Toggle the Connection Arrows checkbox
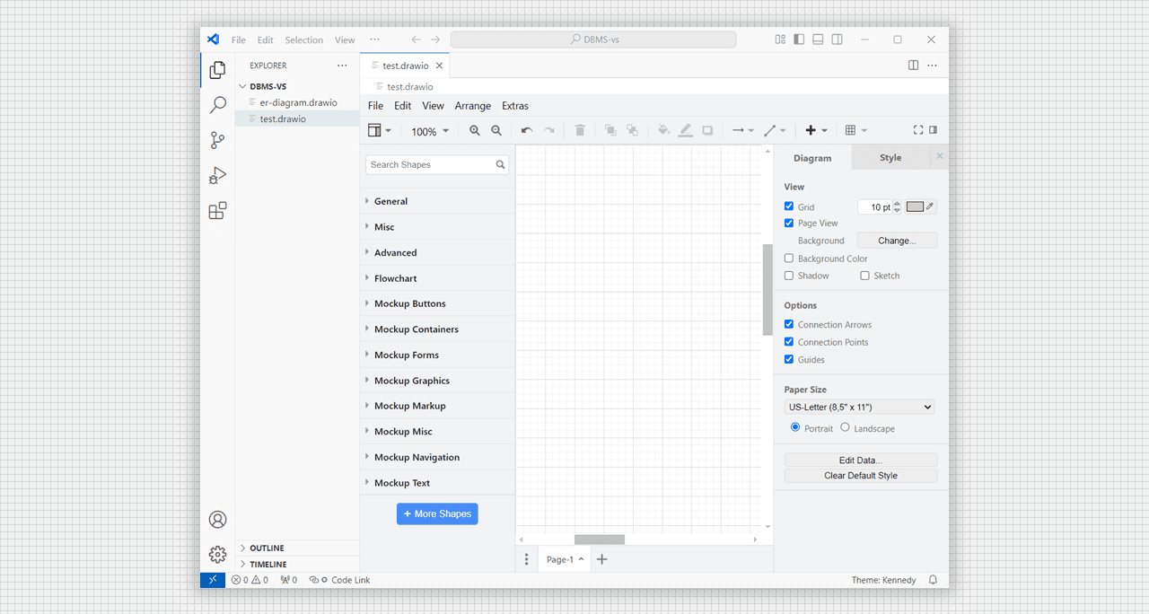The image size is (1149, 614). 789,324
